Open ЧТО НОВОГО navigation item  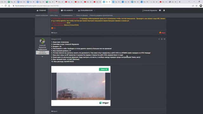coord(67,10)
